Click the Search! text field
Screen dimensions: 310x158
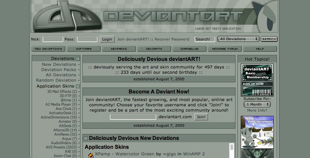(x=205, y=39)
